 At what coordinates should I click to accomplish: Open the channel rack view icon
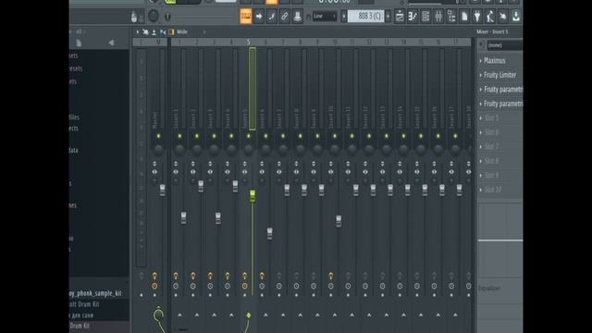pos(425,17)
